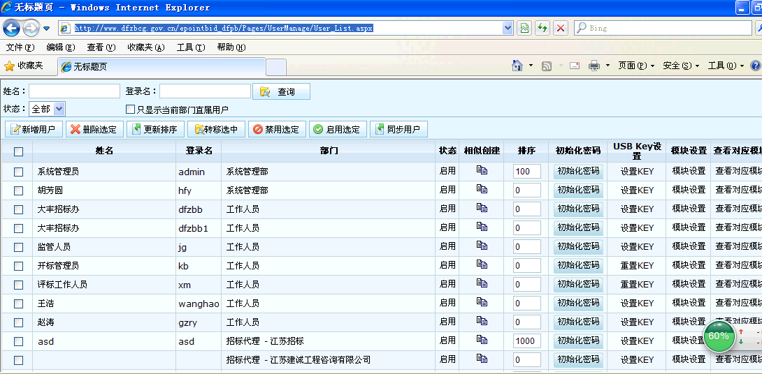Click 重置KEY link in kb row
Screen dimensions: 762x374
point(637,266)
